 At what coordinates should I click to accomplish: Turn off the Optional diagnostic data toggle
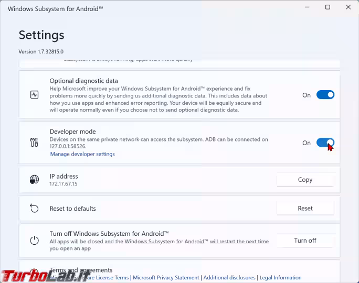coord(325,95)
